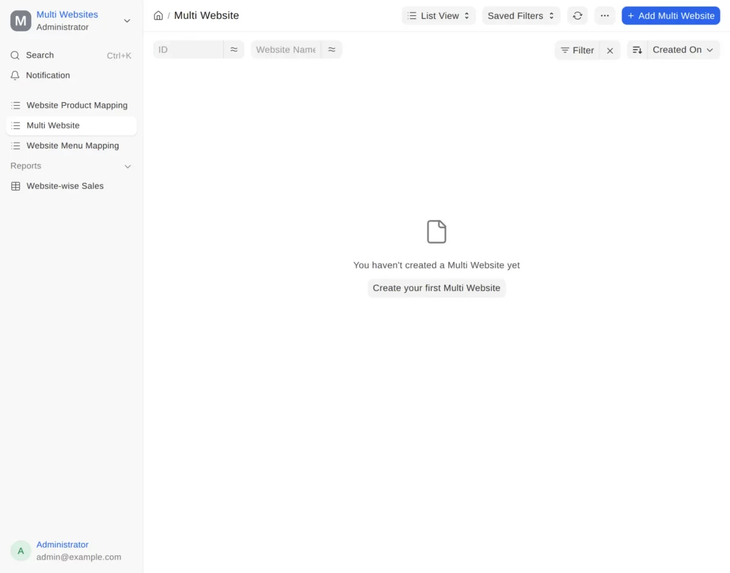Open the Saved Filters dropdown
The height and width of the screenshot is (573, 730).
point(521,16)
